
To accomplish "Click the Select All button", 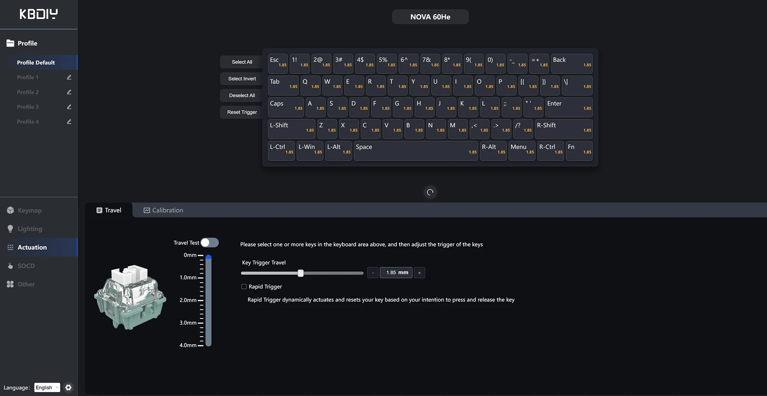I will click(242, 62).
